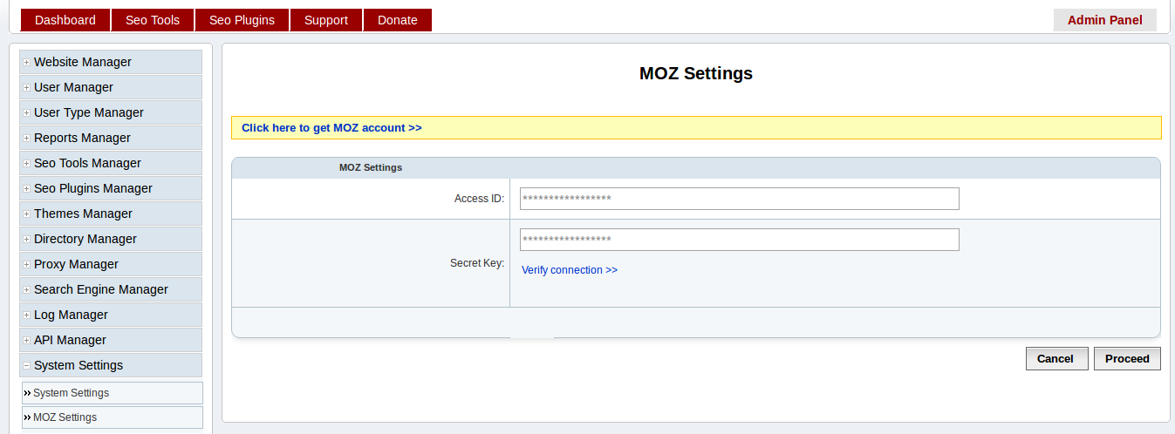Expand plus icon beside Search Engine Manager

click(27, 290)
